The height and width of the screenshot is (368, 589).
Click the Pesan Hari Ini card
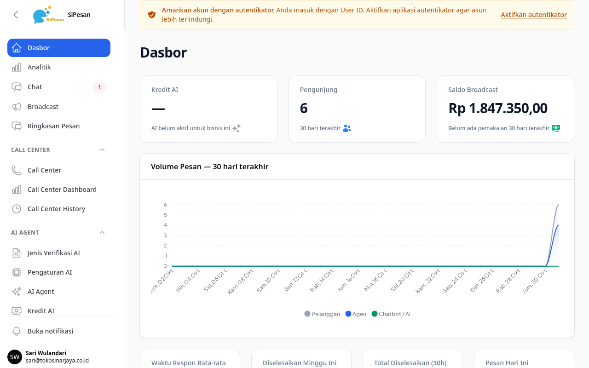pos(524,358)
